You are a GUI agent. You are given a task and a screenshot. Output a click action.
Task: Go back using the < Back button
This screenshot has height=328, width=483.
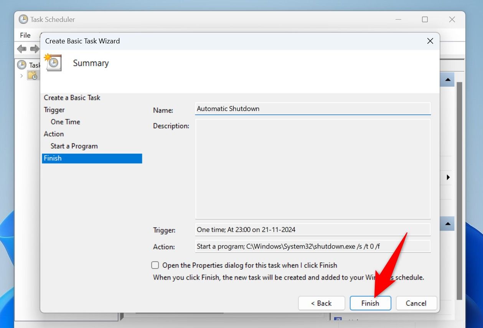click(321, 303)
